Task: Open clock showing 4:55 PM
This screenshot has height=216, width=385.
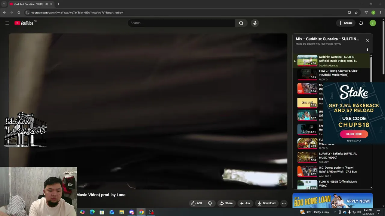Action: 368,212
